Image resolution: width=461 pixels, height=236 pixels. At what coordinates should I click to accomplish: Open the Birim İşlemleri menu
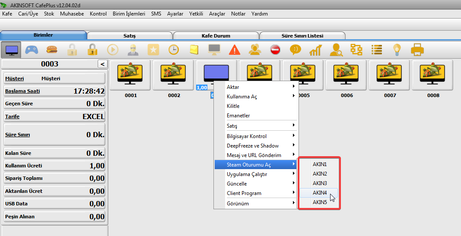(x=129, y=13)
